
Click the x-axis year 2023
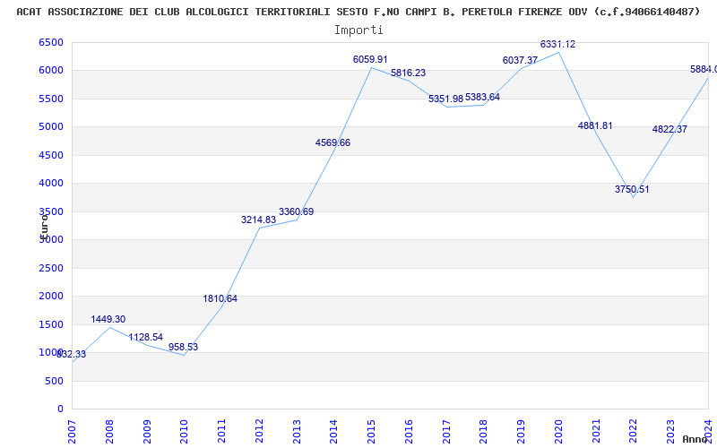[670, 432]
